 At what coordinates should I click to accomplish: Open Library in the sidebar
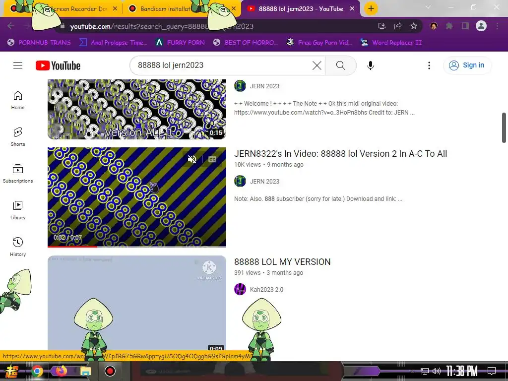(x=18, y=210)
